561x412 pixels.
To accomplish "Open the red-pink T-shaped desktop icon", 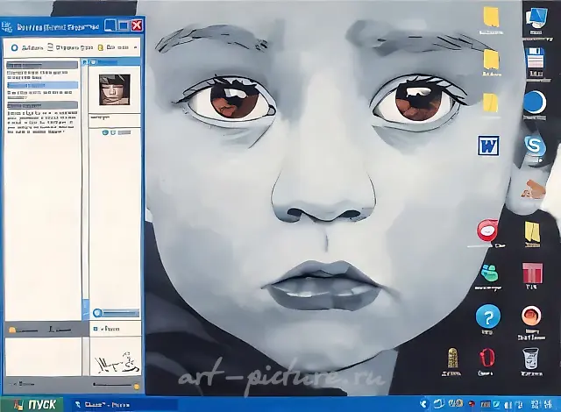I will tap(532, 274).
